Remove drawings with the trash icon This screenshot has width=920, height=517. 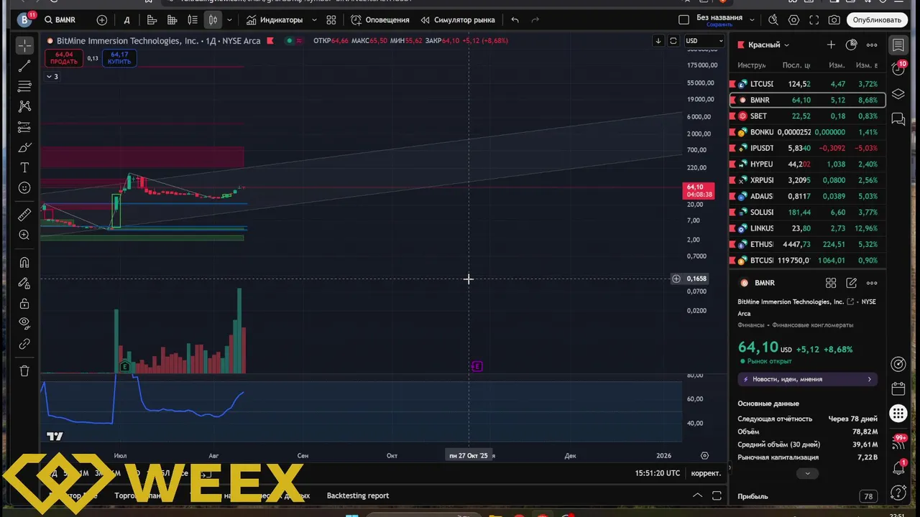tap(24, 371)
